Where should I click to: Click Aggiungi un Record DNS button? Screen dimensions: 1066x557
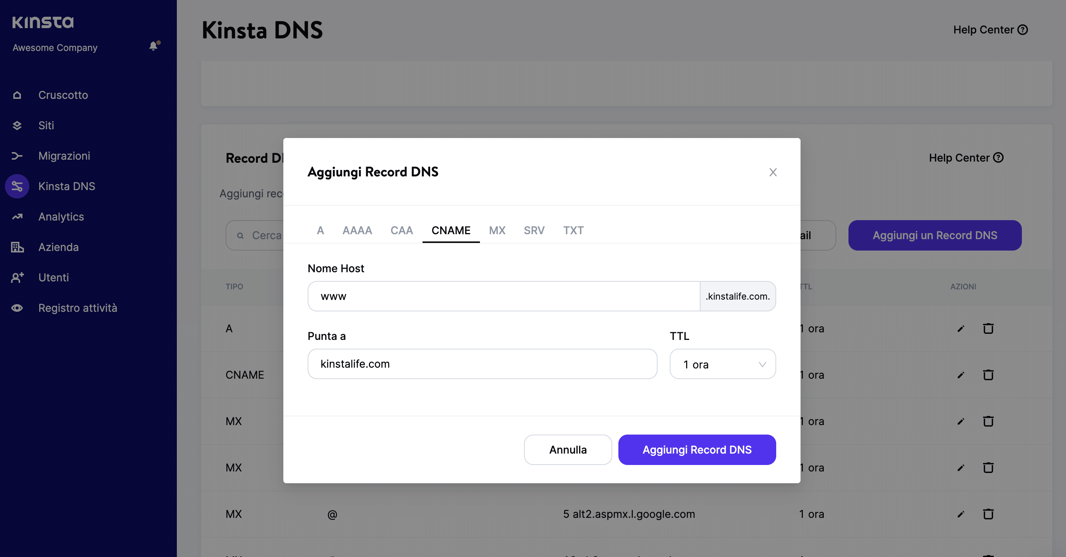(x=935, y=235)
